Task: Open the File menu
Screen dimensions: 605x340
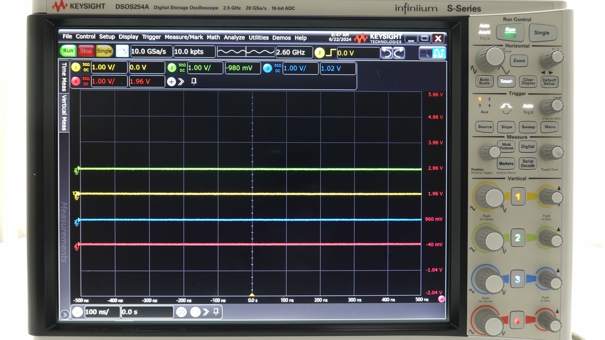Action: pos(67,36)
